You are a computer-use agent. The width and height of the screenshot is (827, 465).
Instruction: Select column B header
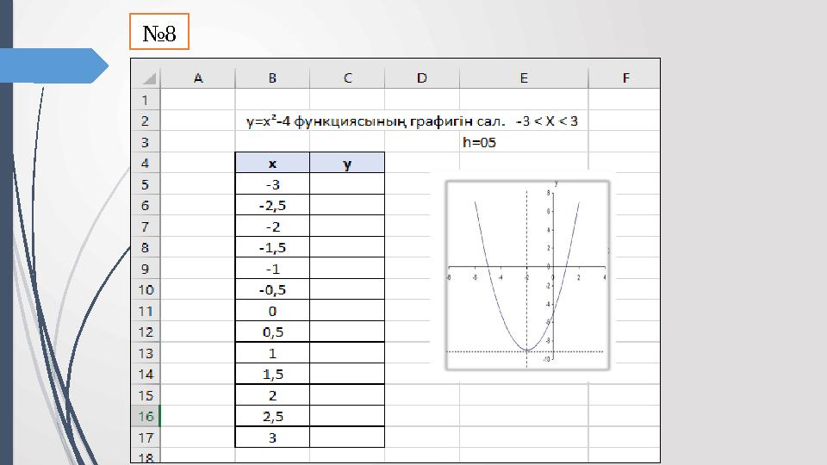coord(272,78)
